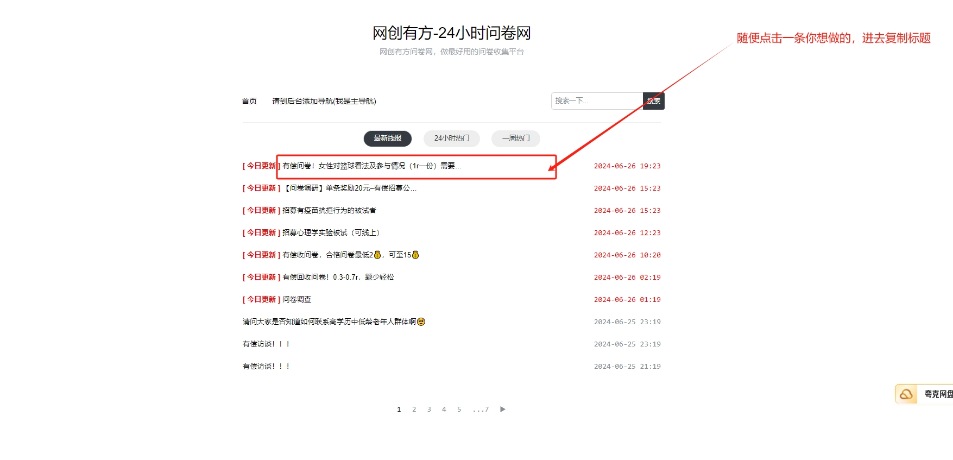The width and height of the screenshot is (953, 460).
Task: Open 招募有疫苗抗拒行为的被试者 post
Action: pyautogui.click(x=329, y=211)
